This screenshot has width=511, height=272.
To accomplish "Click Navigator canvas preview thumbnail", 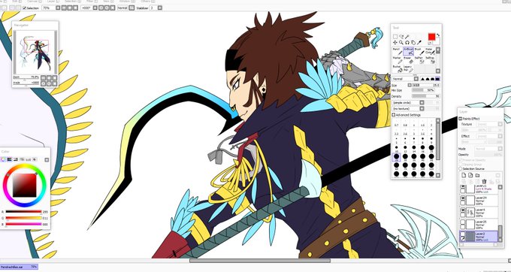I will click(x=35, y=52).
